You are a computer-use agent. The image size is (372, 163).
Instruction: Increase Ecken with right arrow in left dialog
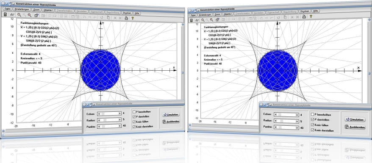(x=120, y=113)
